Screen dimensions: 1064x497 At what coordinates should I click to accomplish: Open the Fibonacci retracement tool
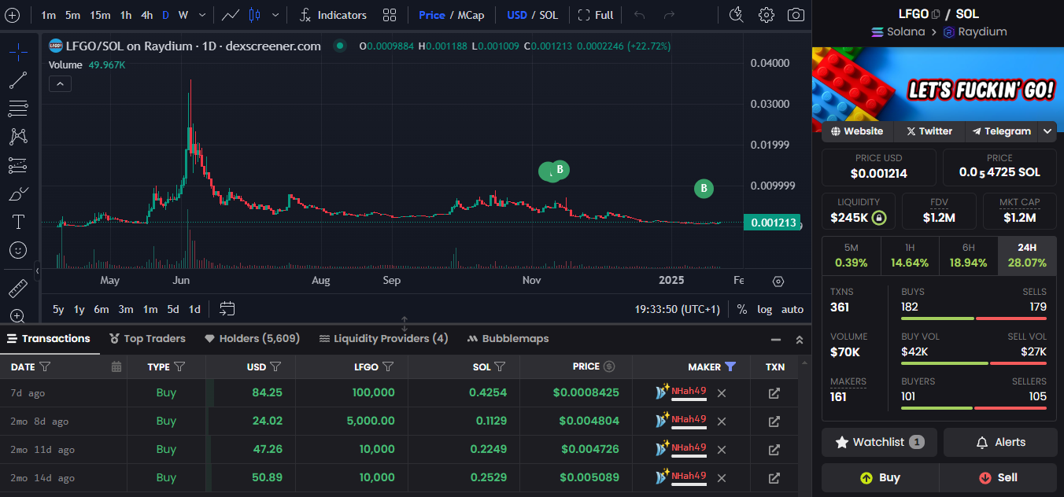(x=18, y=109)
